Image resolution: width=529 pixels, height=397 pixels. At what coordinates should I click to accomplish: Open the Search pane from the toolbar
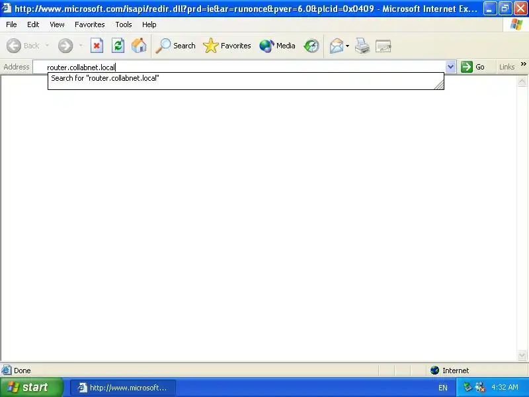tap(175, 46)
